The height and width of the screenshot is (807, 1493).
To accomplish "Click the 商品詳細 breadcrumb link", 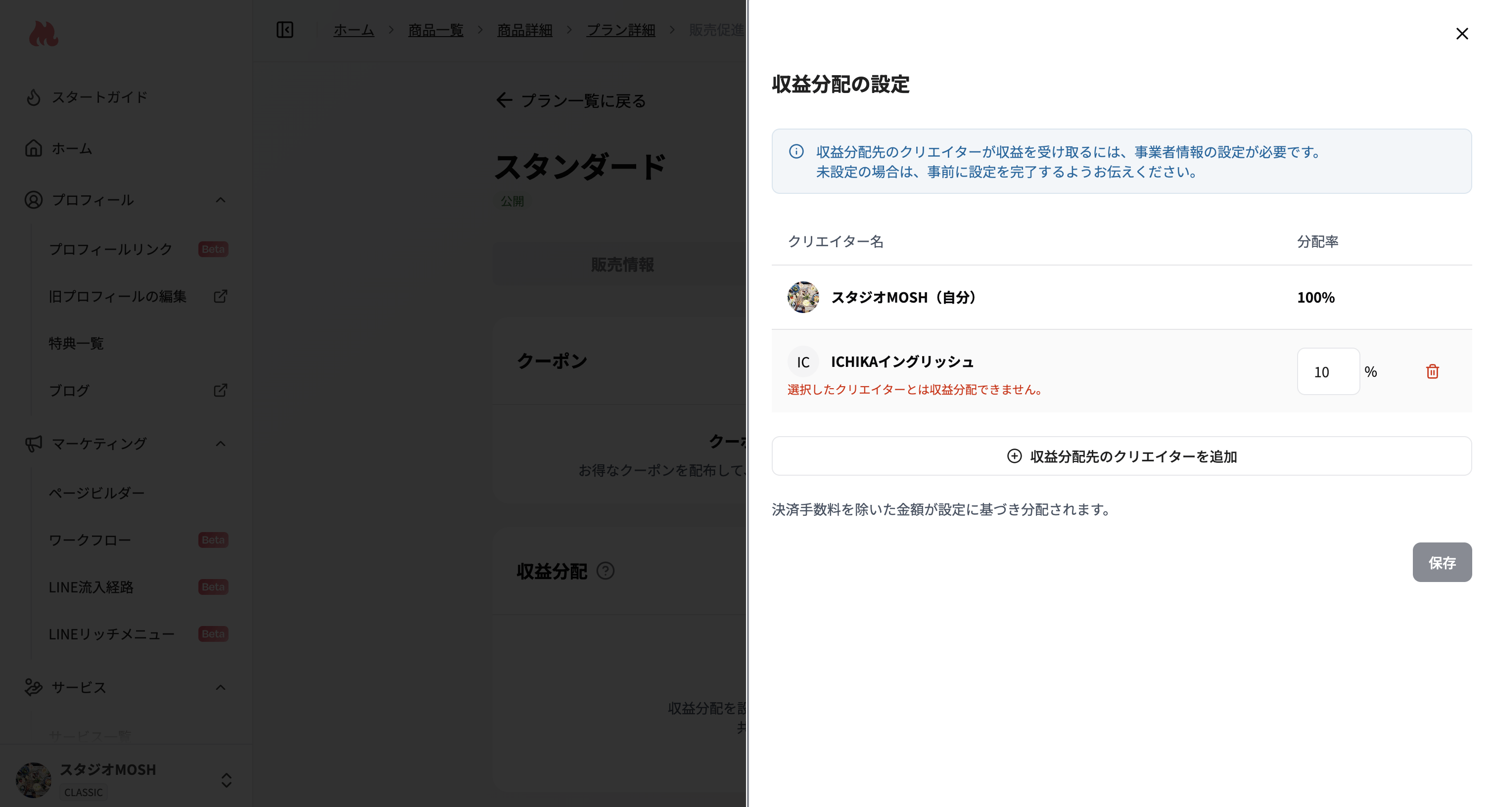I will [524, 30].
